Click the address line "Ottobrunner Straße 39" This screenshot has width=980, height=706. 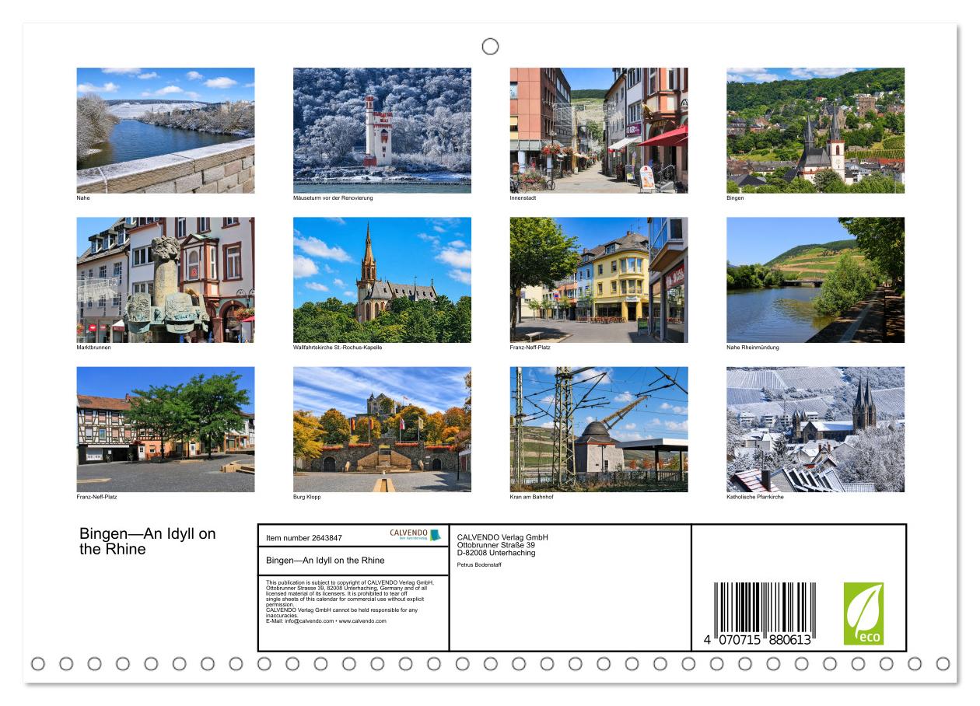[496, 545]
